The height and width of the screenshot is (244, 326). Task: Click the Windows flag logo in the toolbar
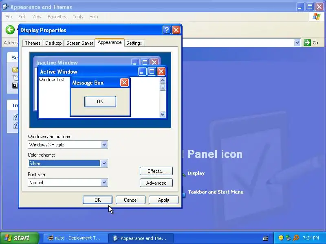pos(317,17)
